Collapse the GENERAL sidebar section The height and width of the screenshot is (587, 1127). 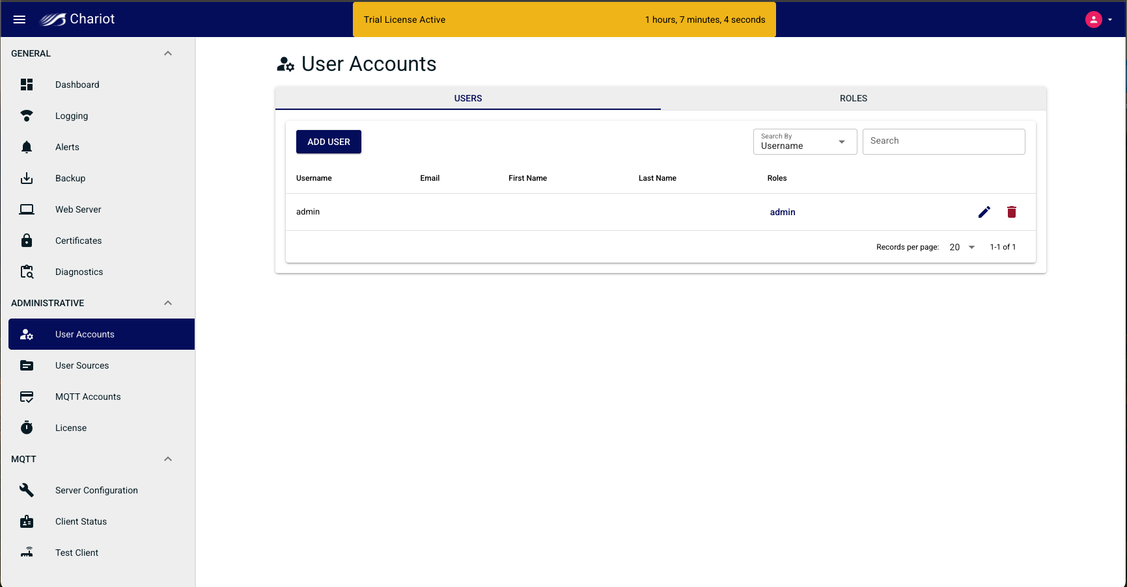[x=168, y=53]
